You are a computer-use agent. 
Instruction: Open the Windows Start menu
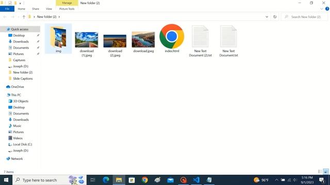pos(6,180)
